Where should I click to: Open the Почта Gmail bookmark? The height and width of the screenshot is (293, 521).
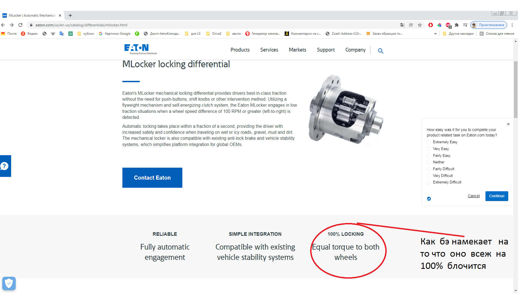coord(9,34)
